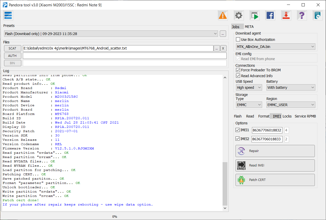Toggle Read Advanced Info checkbox
The height and width of the screenshot is (220, 326).
238,76
